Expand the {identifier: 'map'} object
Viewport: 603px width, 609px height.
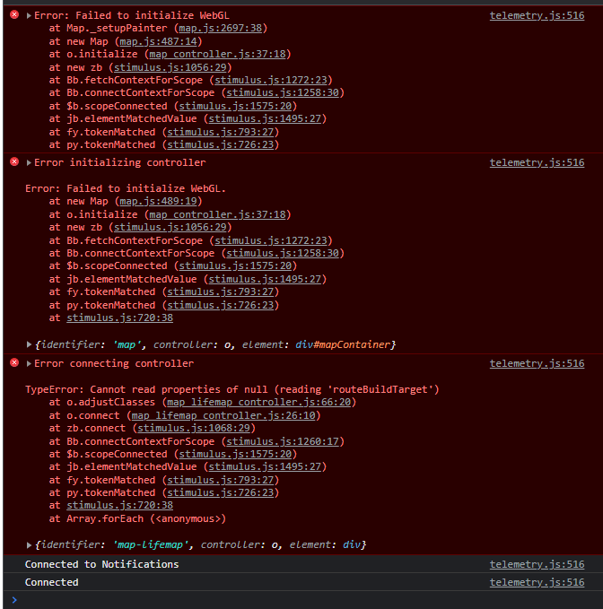30,344
